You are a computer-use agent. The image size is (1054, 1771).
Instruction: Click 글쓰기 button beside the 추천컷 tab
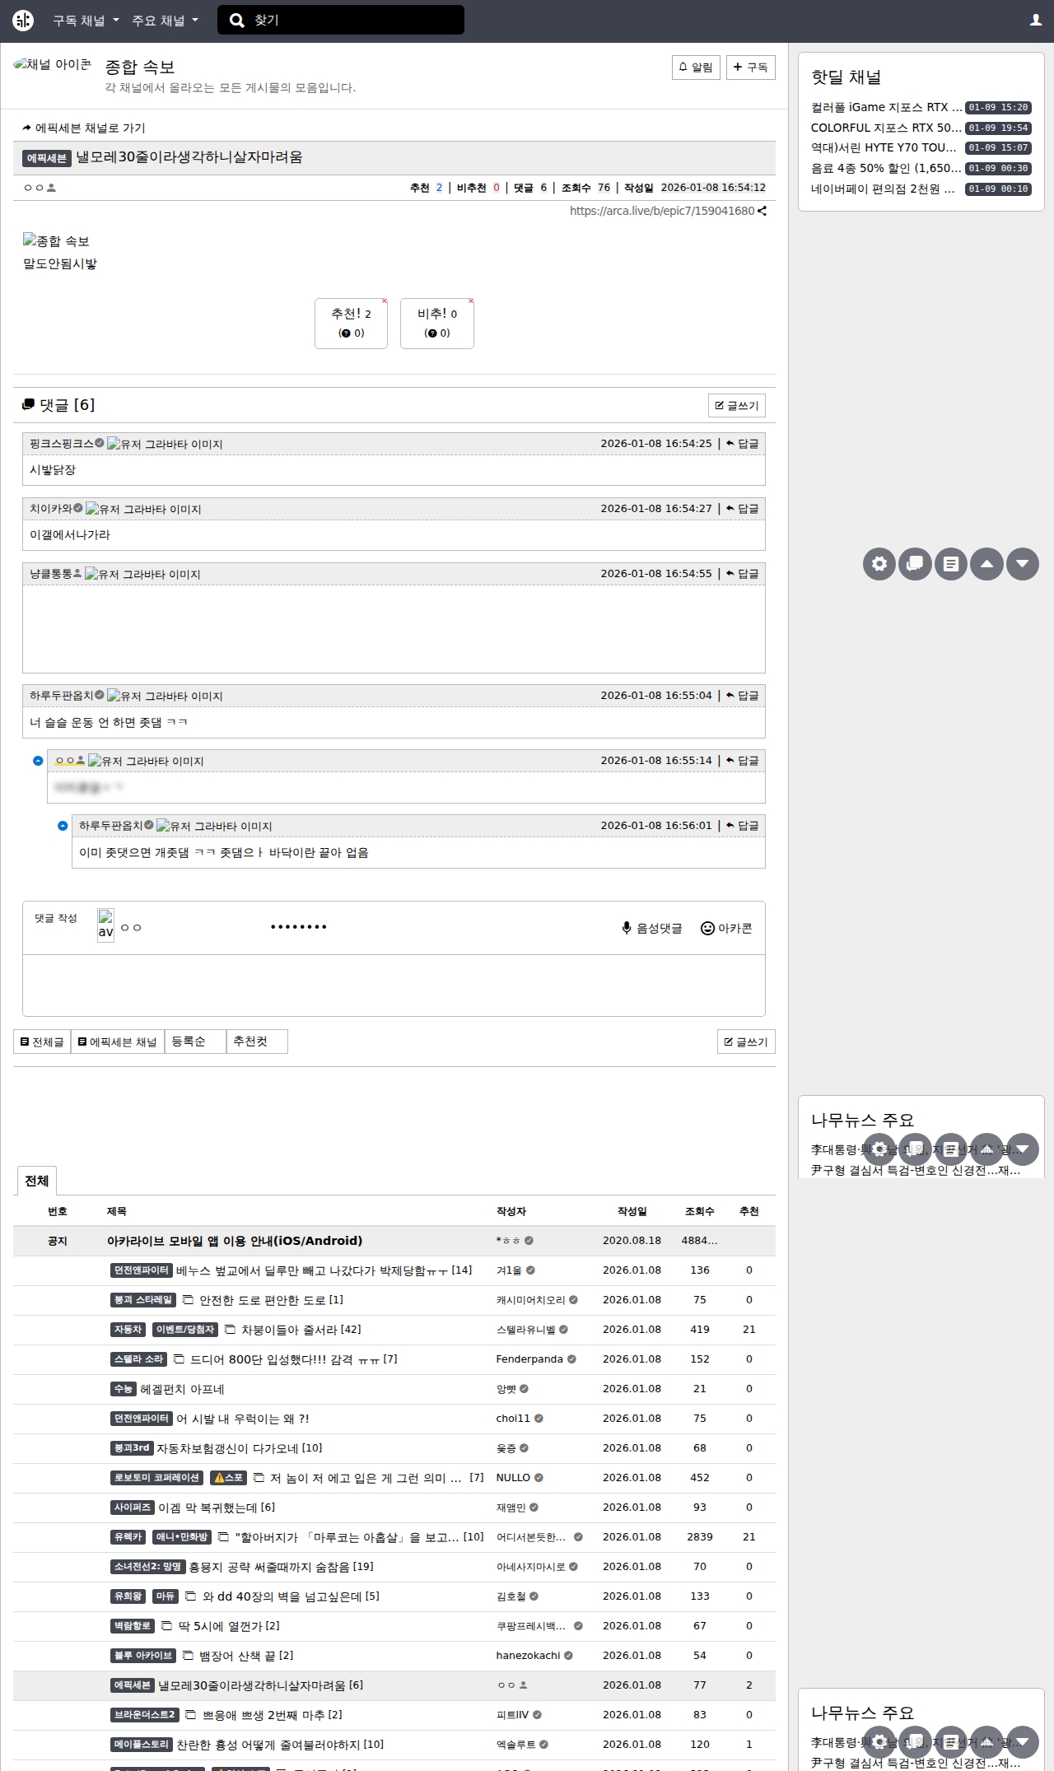click(746, 1042)
